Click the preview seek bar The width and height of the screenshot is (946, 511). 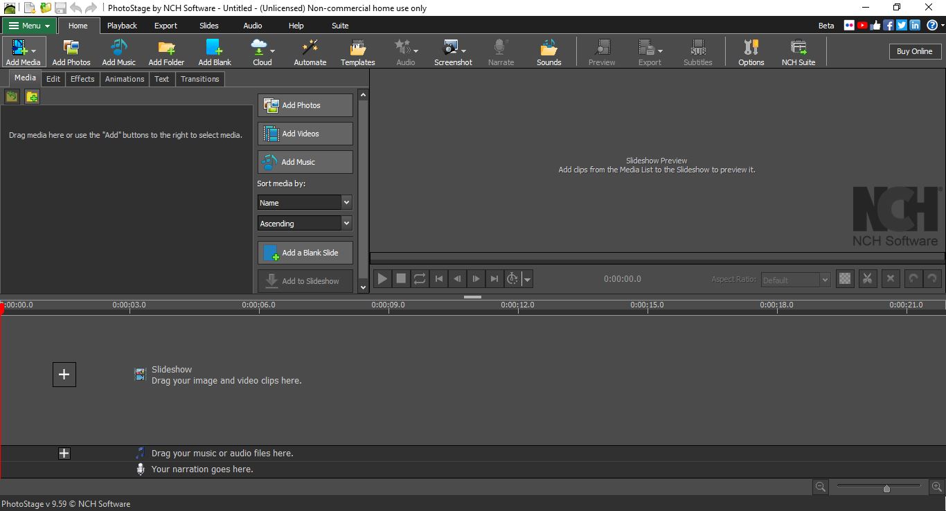(x=657, y=258)
